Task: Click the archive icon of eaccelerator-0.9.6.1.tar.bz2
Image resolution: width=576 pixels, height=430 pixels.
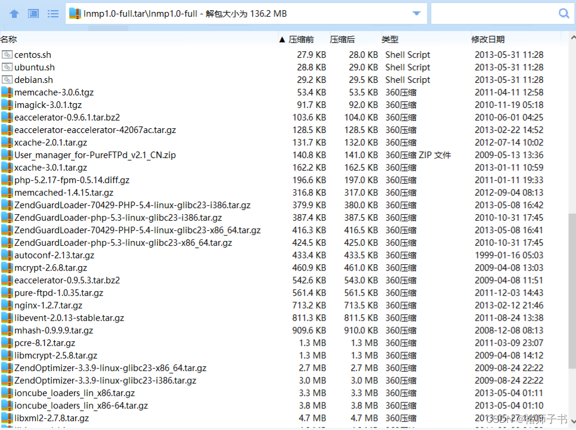Action: [7, 117]
